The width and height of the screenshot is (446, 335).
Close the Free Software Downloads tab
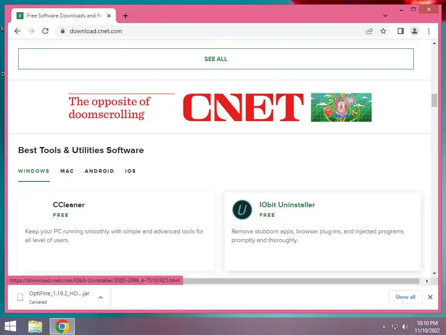tap(108, 16)
